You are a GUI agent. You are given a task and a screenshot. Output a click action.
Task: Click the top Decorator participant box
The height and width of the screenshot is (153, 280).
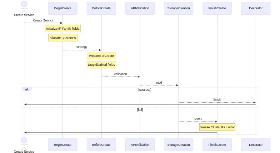(256, 8)
